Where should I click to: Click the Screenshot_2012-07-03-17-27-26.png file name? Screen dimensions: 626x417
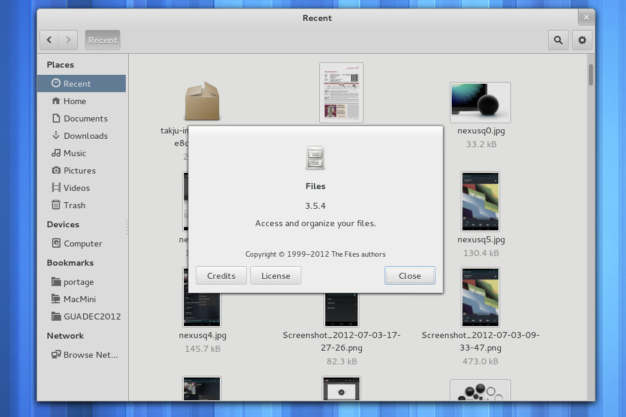tap(341, 341)
